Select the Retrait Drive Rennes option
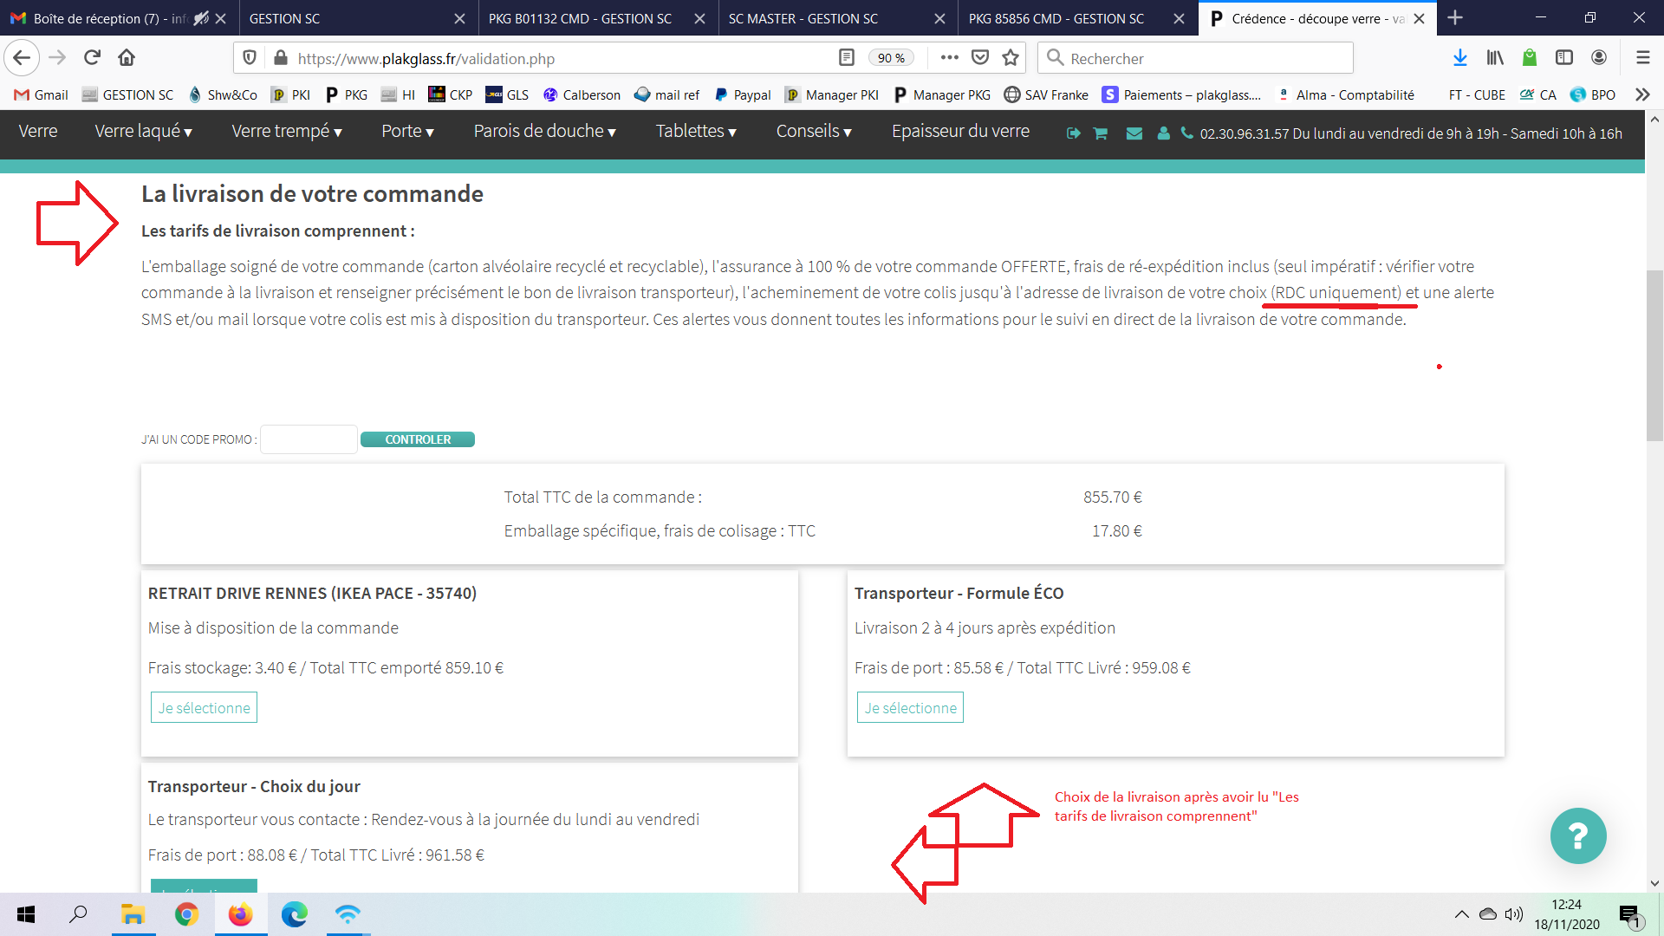Screen dimensions: 1664x936 point(204,708)
